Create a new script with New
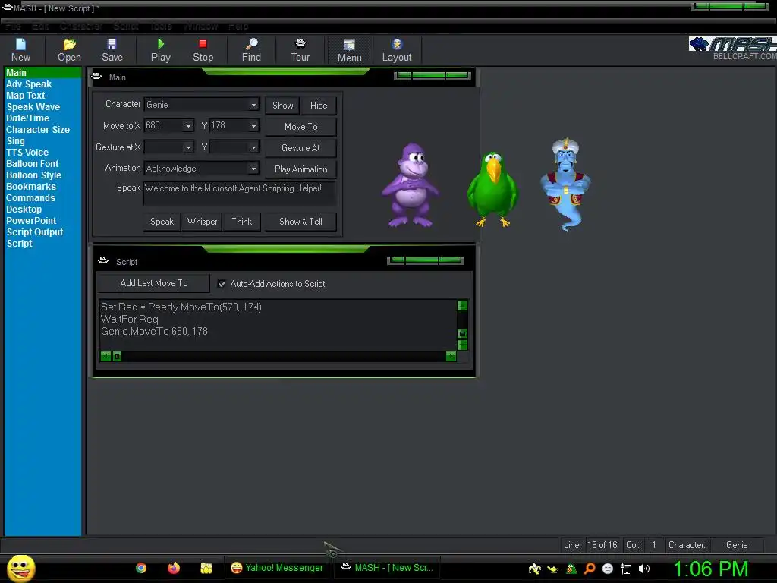 click(20, 50)
